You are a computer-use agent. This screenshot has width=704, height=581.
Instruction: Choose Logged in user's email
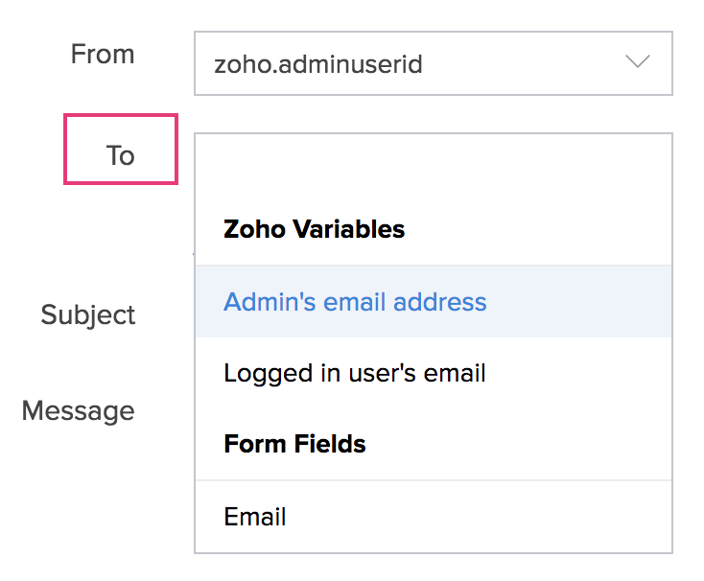point(355,373)
